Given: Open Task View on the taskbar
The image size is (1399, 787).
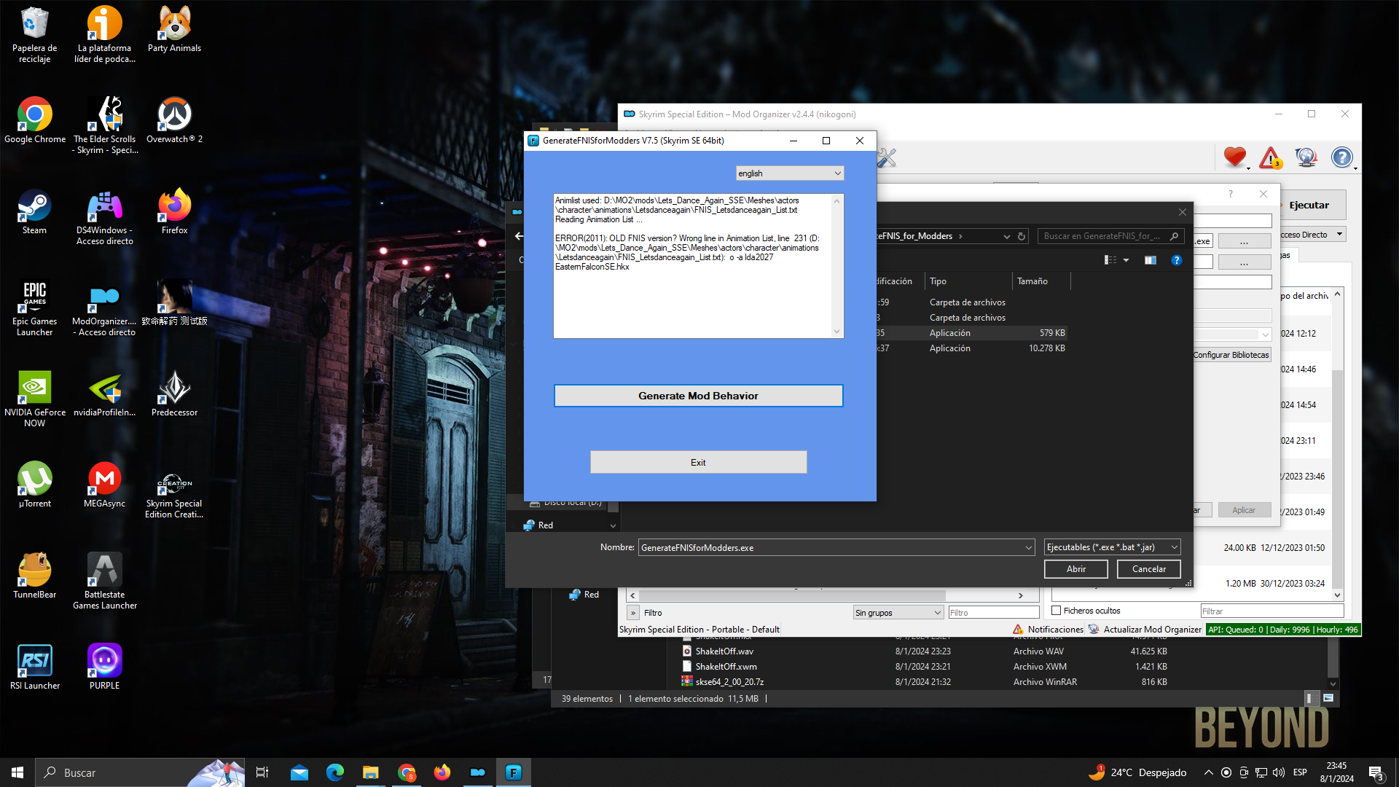Looking at the screenshot, I should (262, 772).
